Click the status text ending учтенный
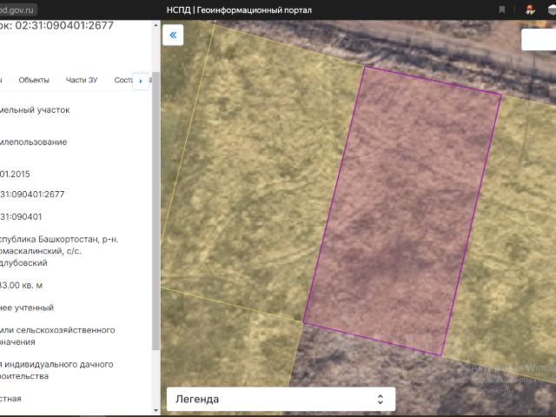This screenshot has width=556, height=417. pyautogui.click(x=27, y=308)
